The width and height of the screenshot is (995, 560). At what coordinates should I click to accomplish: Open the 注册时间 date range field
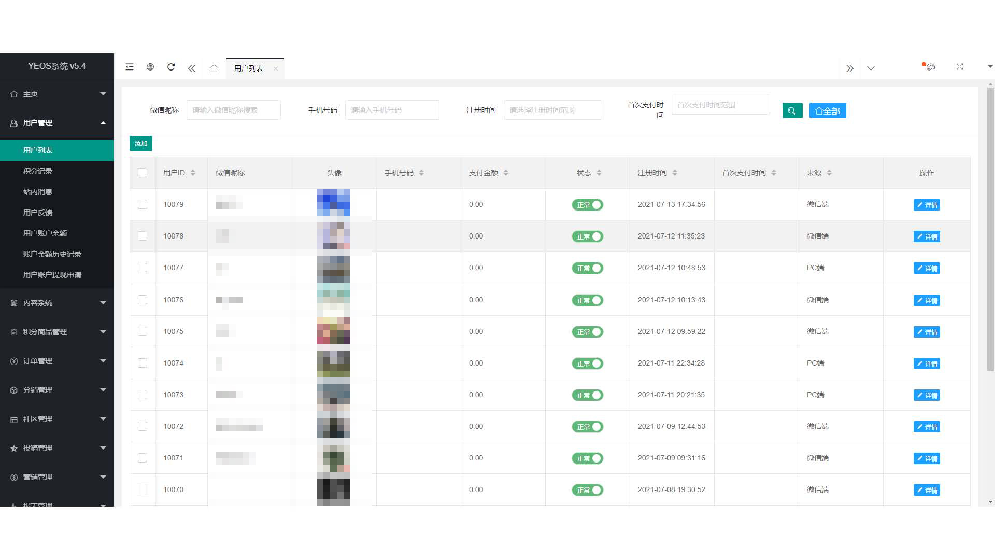[553, 110]
